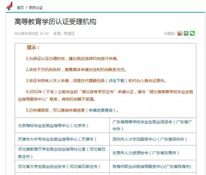Open 天津市大中专毕业生就业指导中心 link

pos(57,139)
